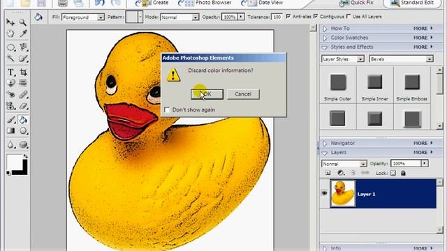Select the Paint Bucket tool in toolbox

point(23,120)
